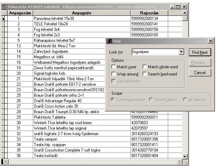Viewport: 216px width, 167px height.
Task: Select oral-B fogkefe Spiderman row
Action: 82,134
